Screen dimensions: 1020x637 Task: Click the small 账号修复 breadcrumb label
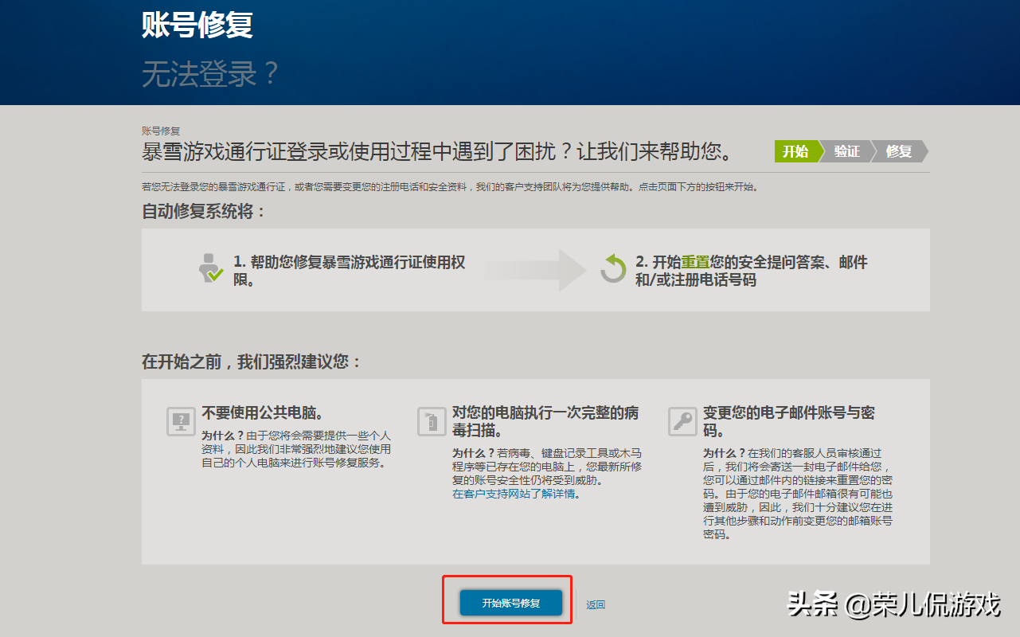tap(161, 131)
